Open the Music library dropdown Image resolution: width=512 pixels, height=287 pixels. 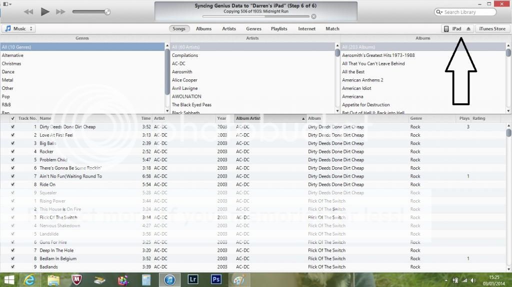(18, 29)
